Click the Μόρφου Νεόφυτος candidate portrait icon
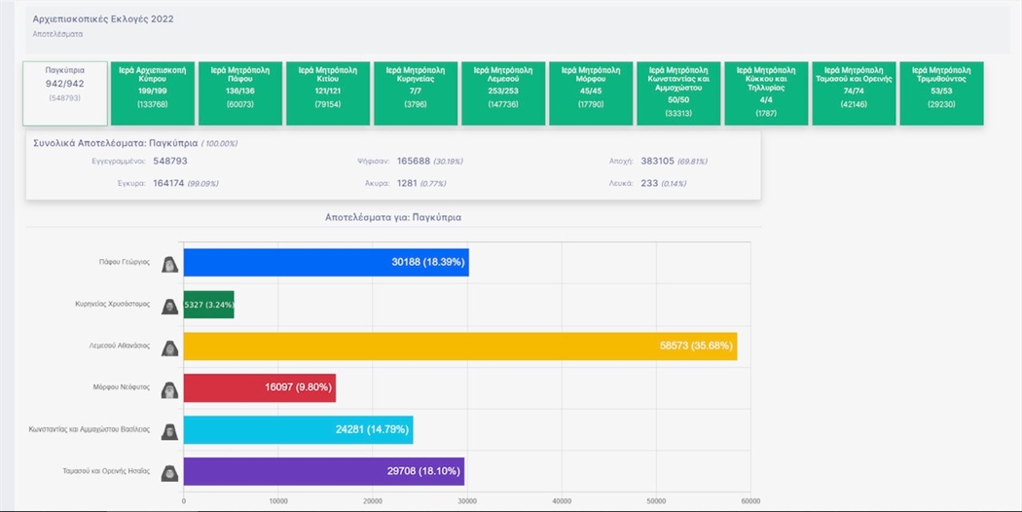The image size is (1022, 512). click(x=169, y=389)
